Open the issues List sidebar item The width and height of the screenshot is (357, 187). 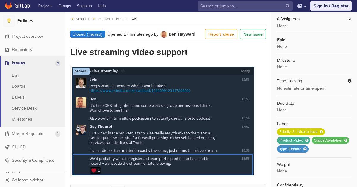[15, 75]
